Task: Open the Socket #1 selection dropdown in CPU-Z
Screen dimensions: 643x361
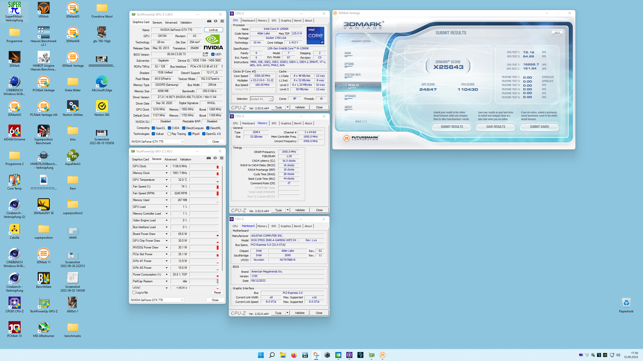Action: coord(261,99)
